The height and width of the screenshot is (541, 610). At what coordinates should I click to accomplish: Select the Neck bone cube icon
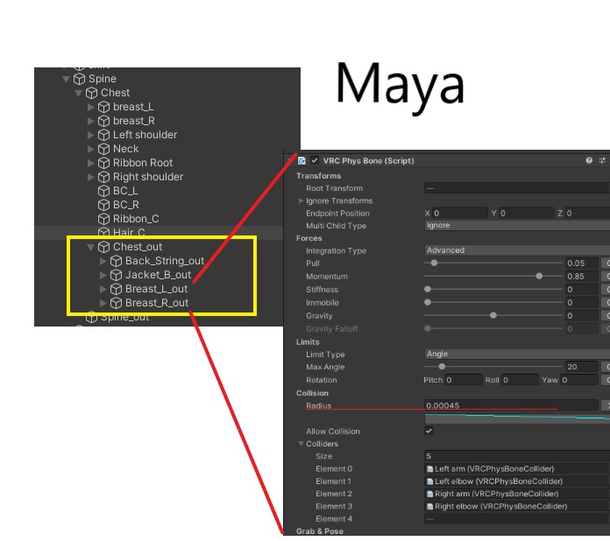[x=104, y=149]
